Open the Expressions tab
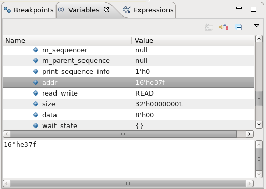 [148, 10]
